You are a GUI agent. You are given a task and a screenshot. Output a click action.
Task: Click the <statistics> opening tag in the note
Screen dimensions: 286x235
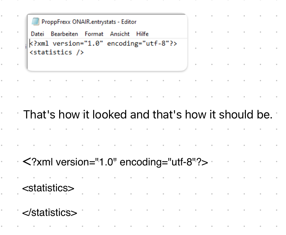pos(48,188)
